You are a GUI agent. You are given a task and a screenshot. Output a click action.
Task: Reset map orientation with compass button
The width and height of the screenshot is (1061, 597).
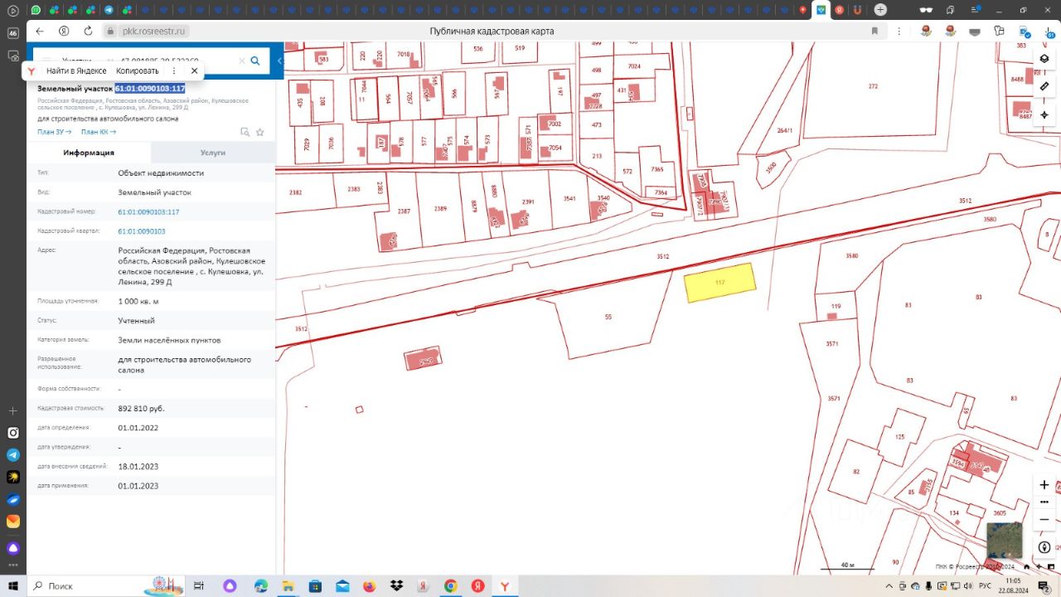[1044, 547]
